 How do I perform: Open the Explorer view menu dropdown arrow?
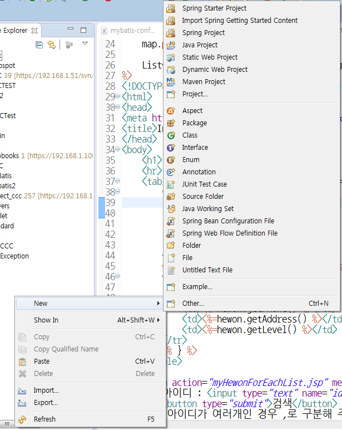(x=85, y=43)
